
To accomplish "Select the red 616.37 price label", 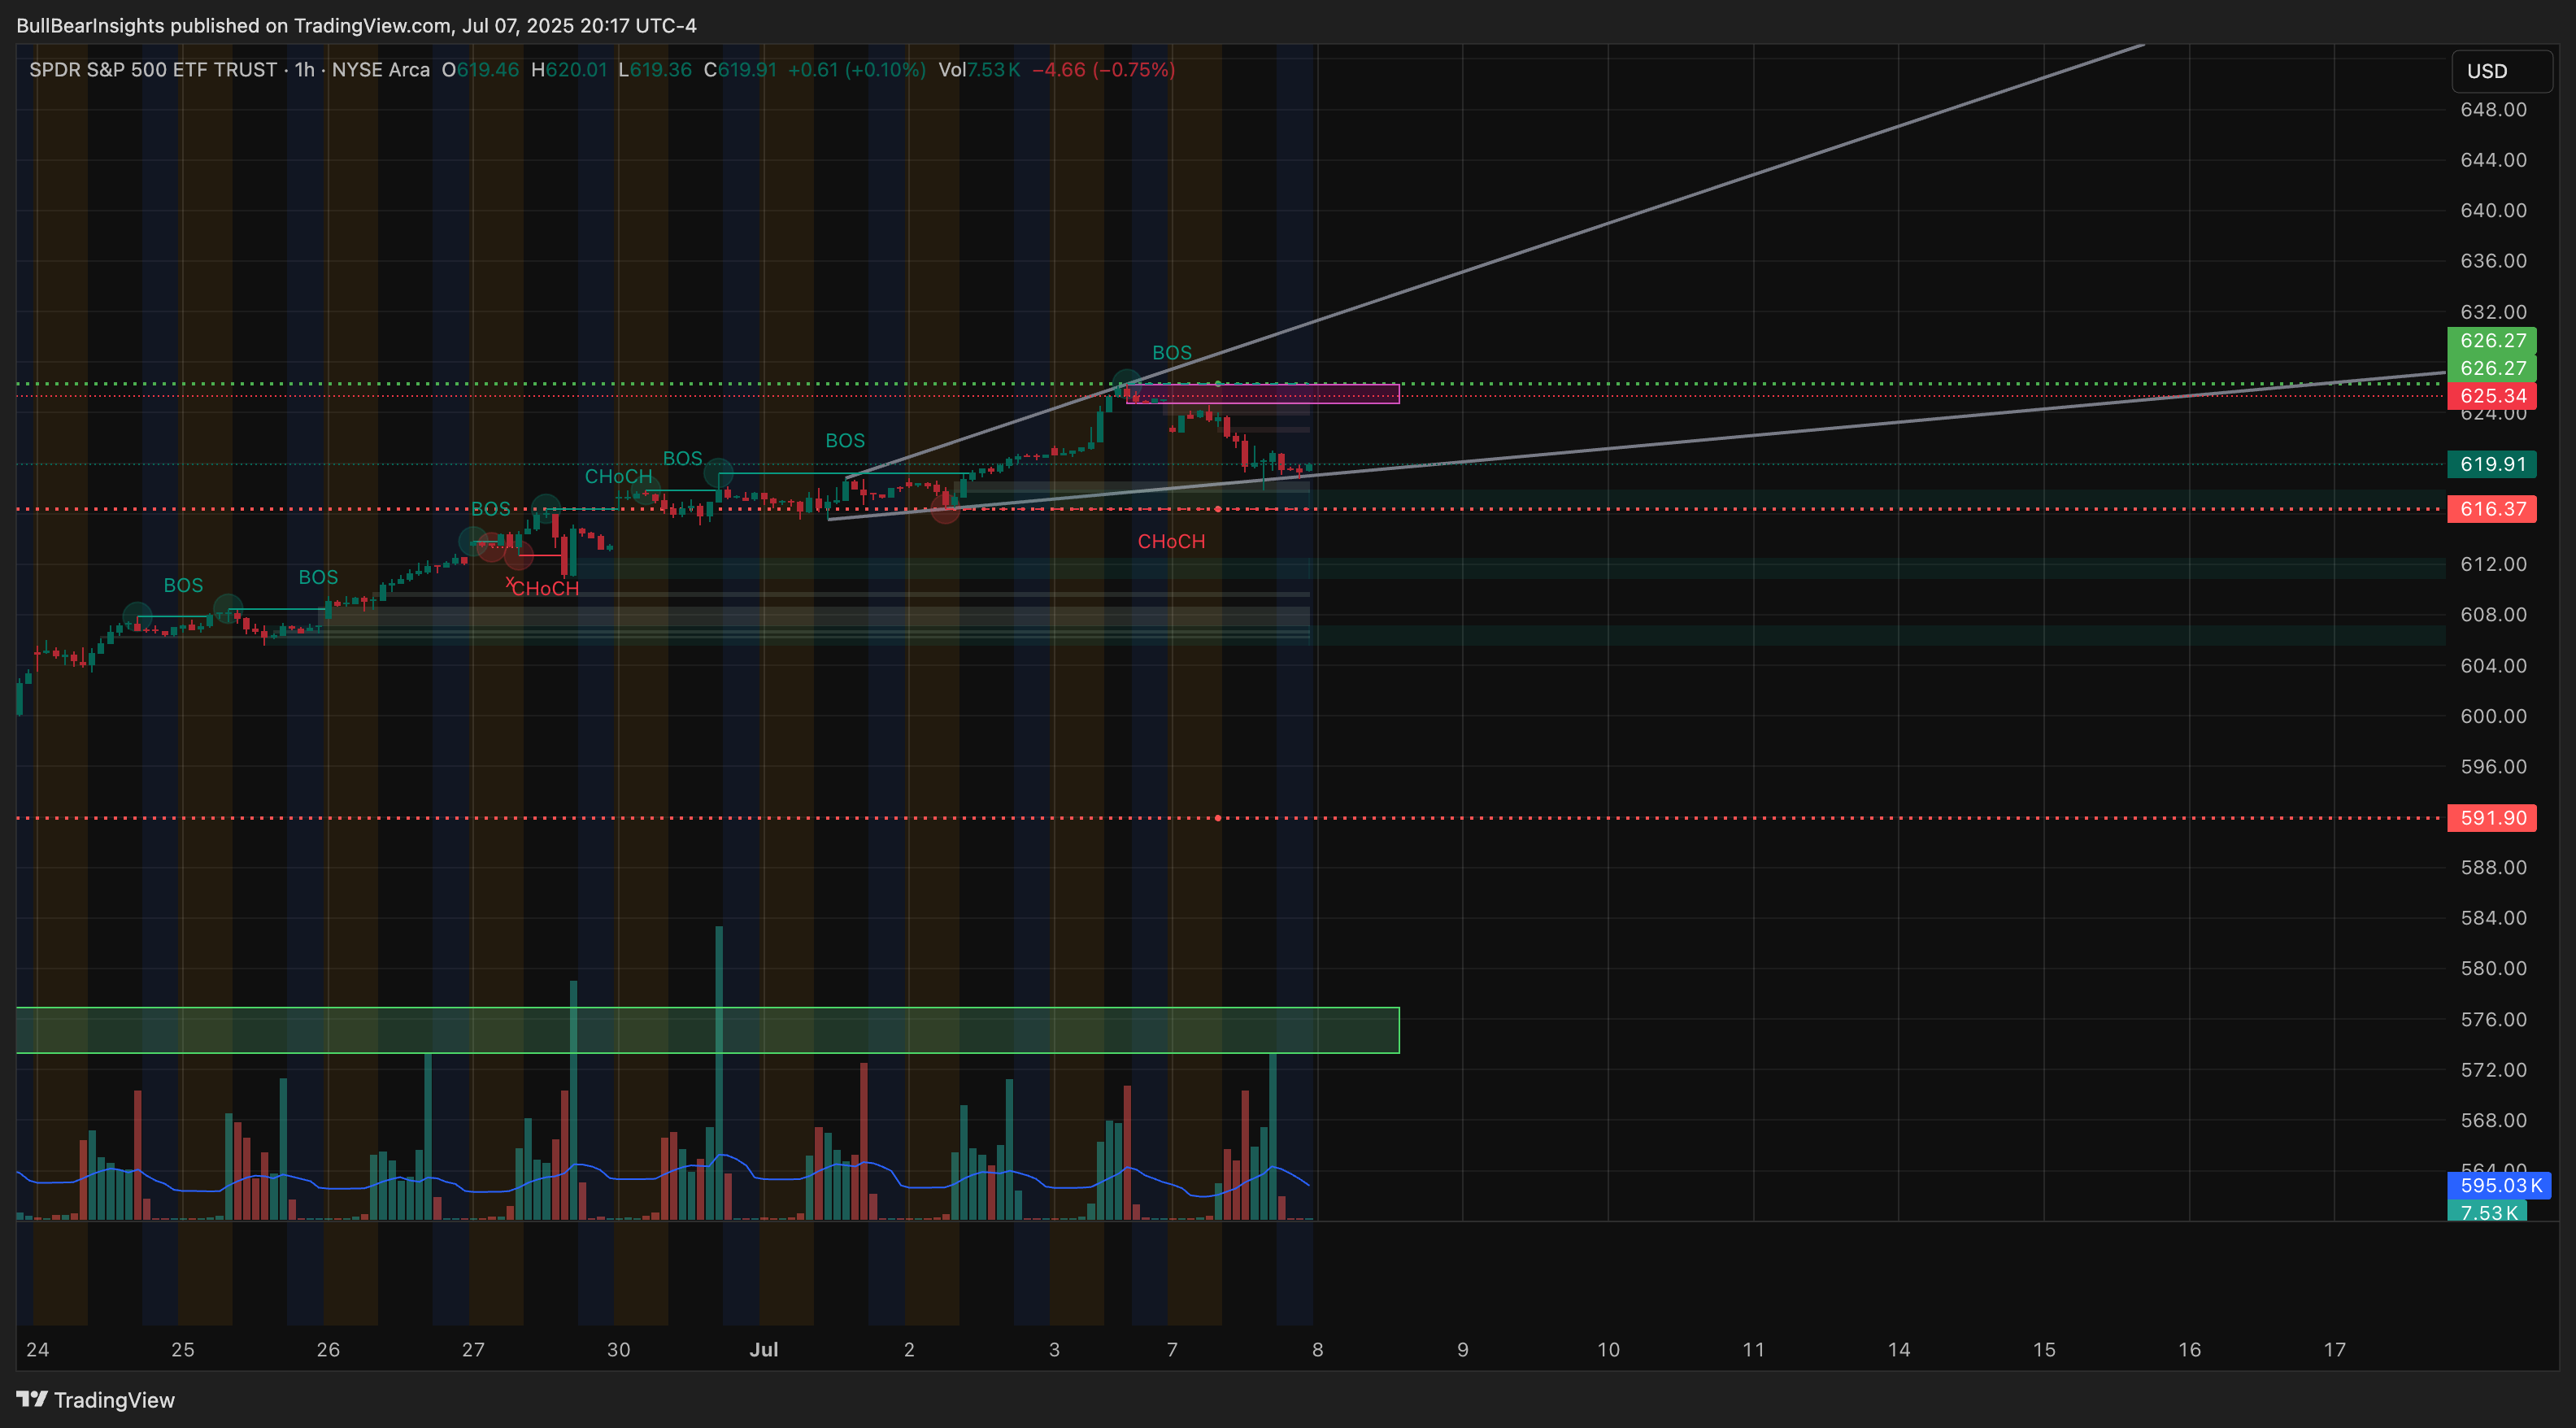I will (x=2491, y=509).
